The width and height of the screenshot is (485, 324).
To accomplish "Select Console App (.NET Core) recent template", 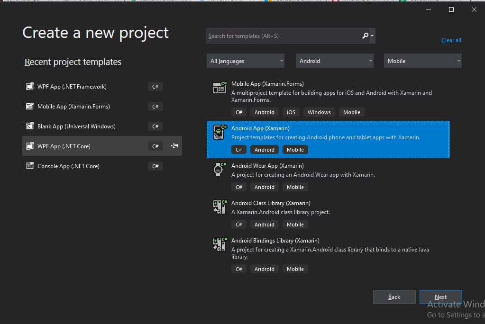I will coord(102,166).
